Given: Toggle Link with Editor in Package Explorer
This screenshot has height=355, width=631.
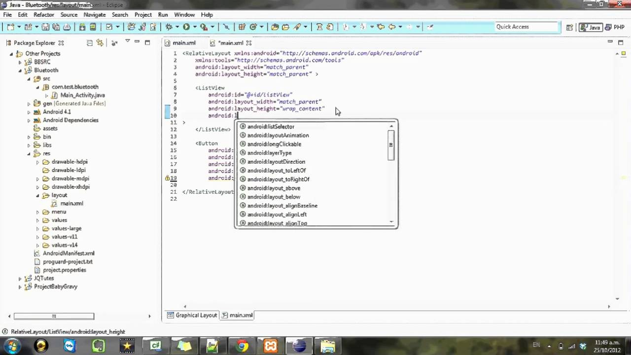Looking at the screenshot, I should point(100,43).
